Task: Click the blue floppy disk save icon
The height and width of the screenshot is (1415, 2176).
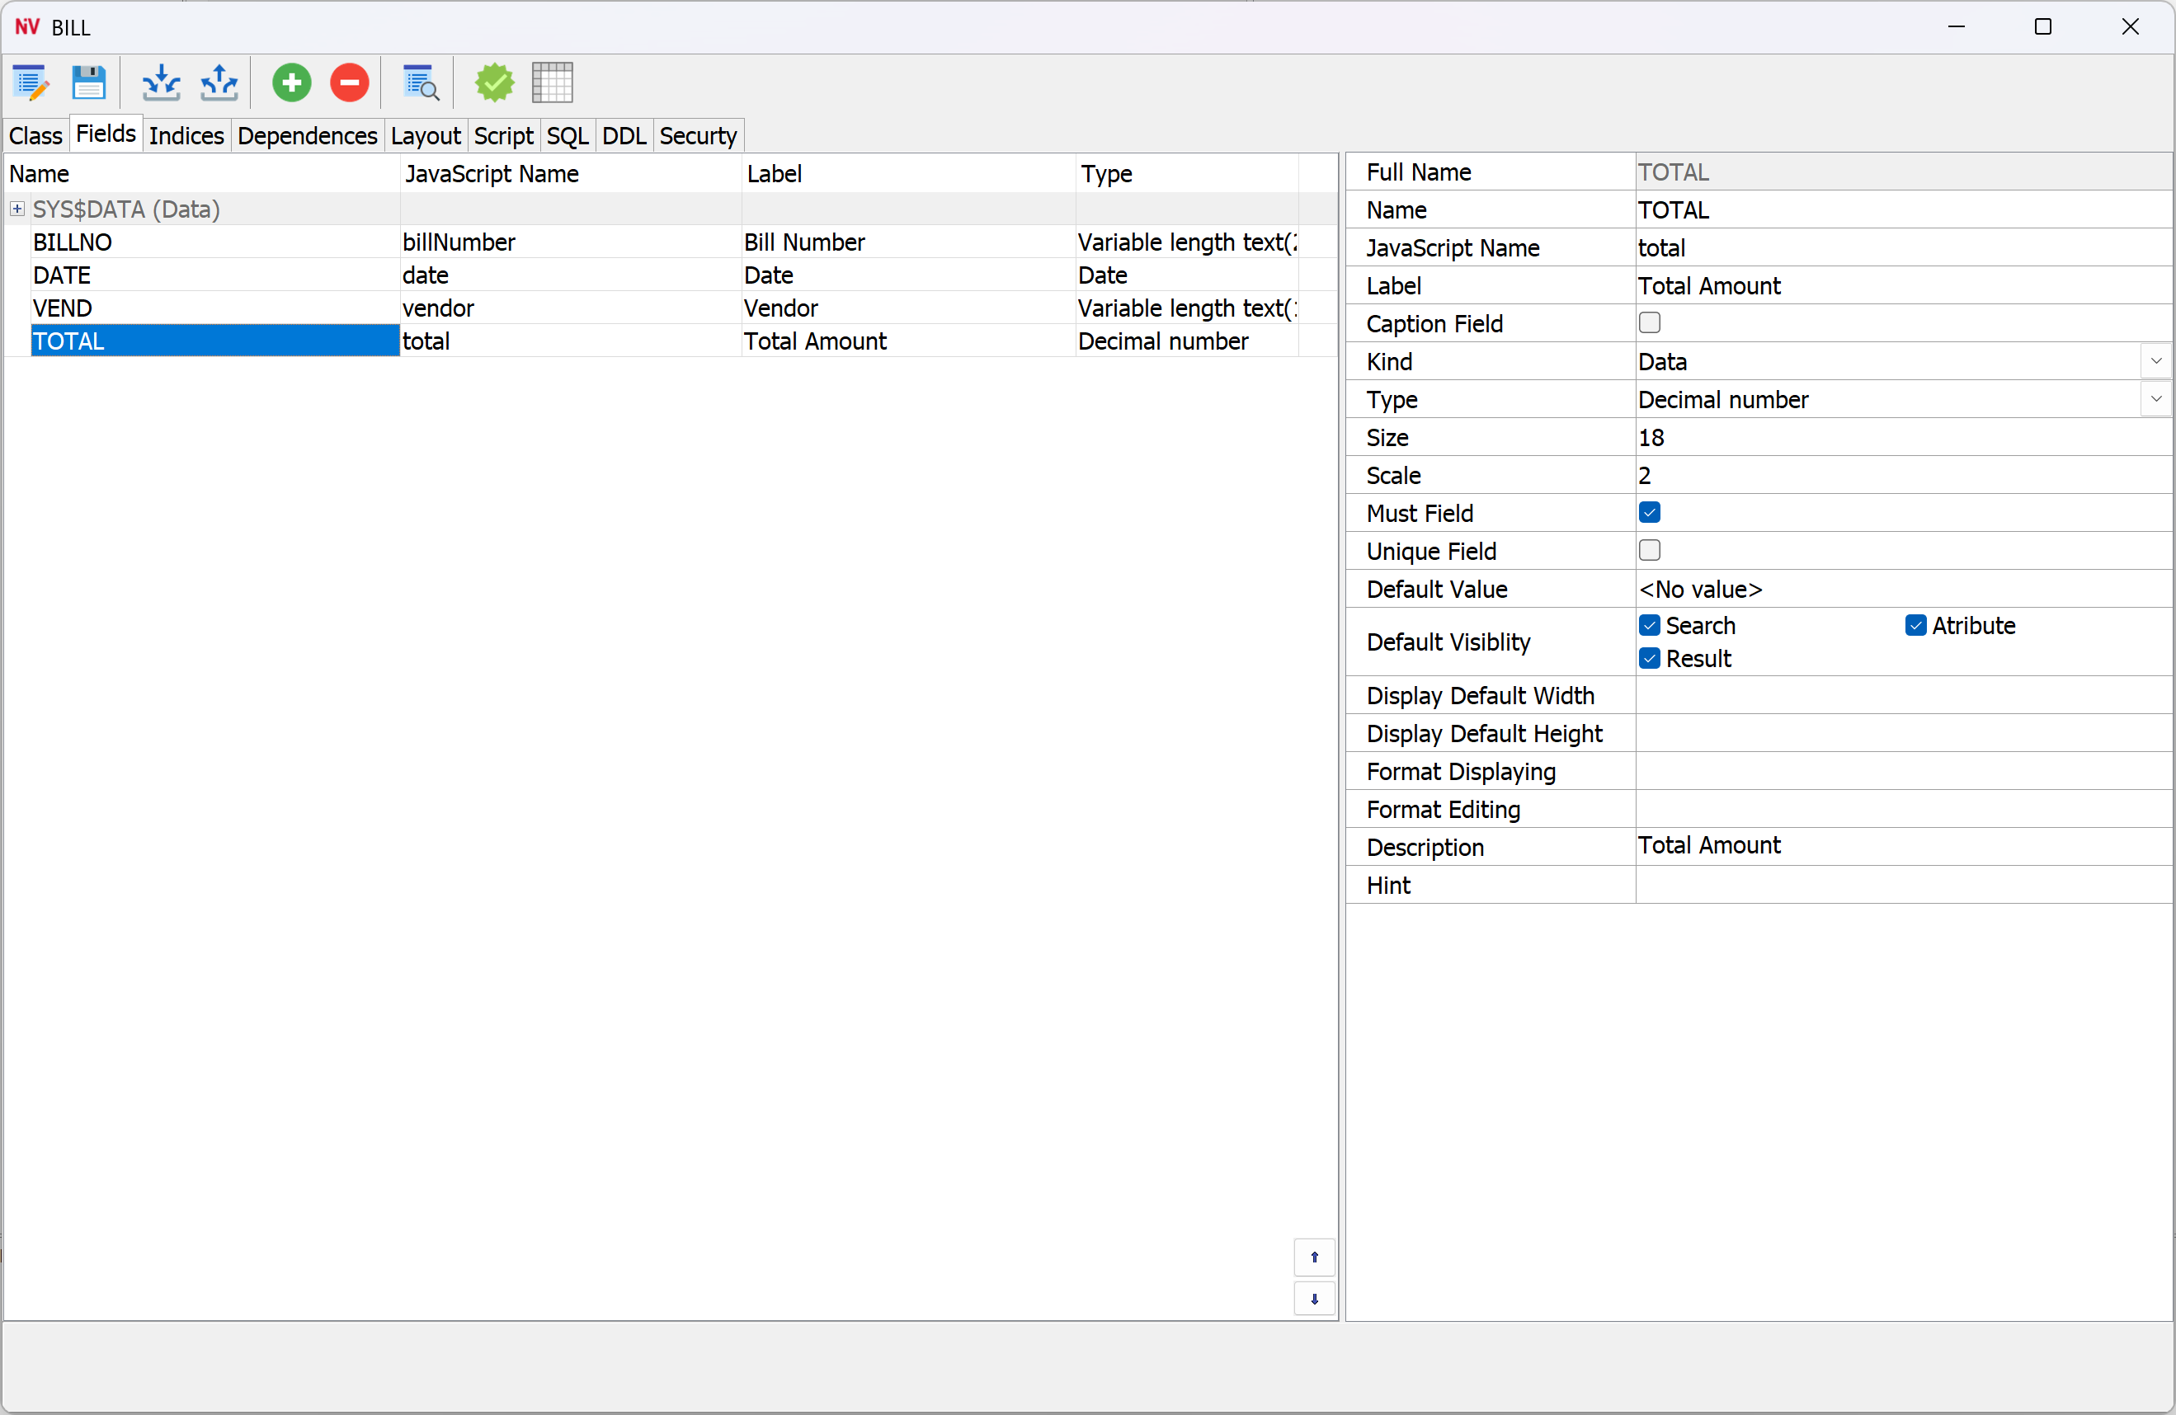Action: coord(89,83)
